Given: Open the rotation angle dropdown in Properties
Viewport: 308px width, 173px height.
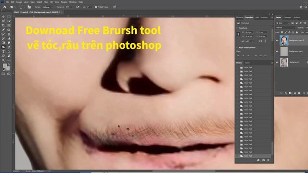Looking at the screenshot, I should click(252, 41).
